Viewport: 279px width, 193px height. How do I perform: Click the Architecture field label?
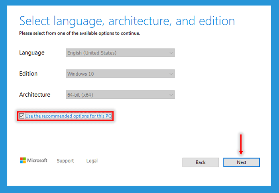[x=35, y=95]
